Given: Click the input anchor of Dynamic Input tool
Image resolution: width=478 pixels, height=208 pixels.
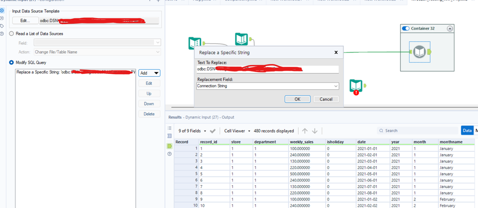Looking at the screenshot, I should click(x=411, y=52).
